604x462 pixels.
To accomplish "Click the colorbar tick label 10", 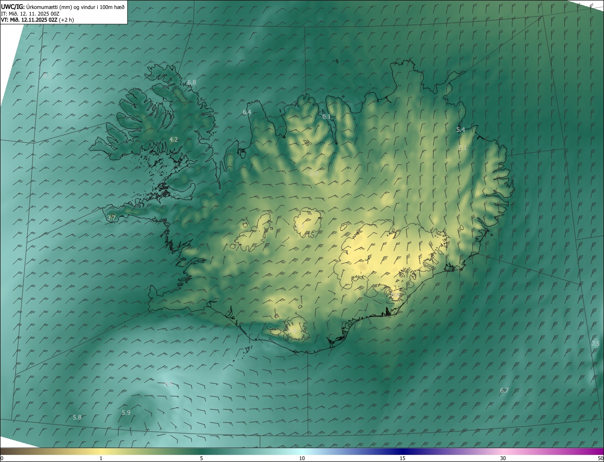I will point(302,458).
